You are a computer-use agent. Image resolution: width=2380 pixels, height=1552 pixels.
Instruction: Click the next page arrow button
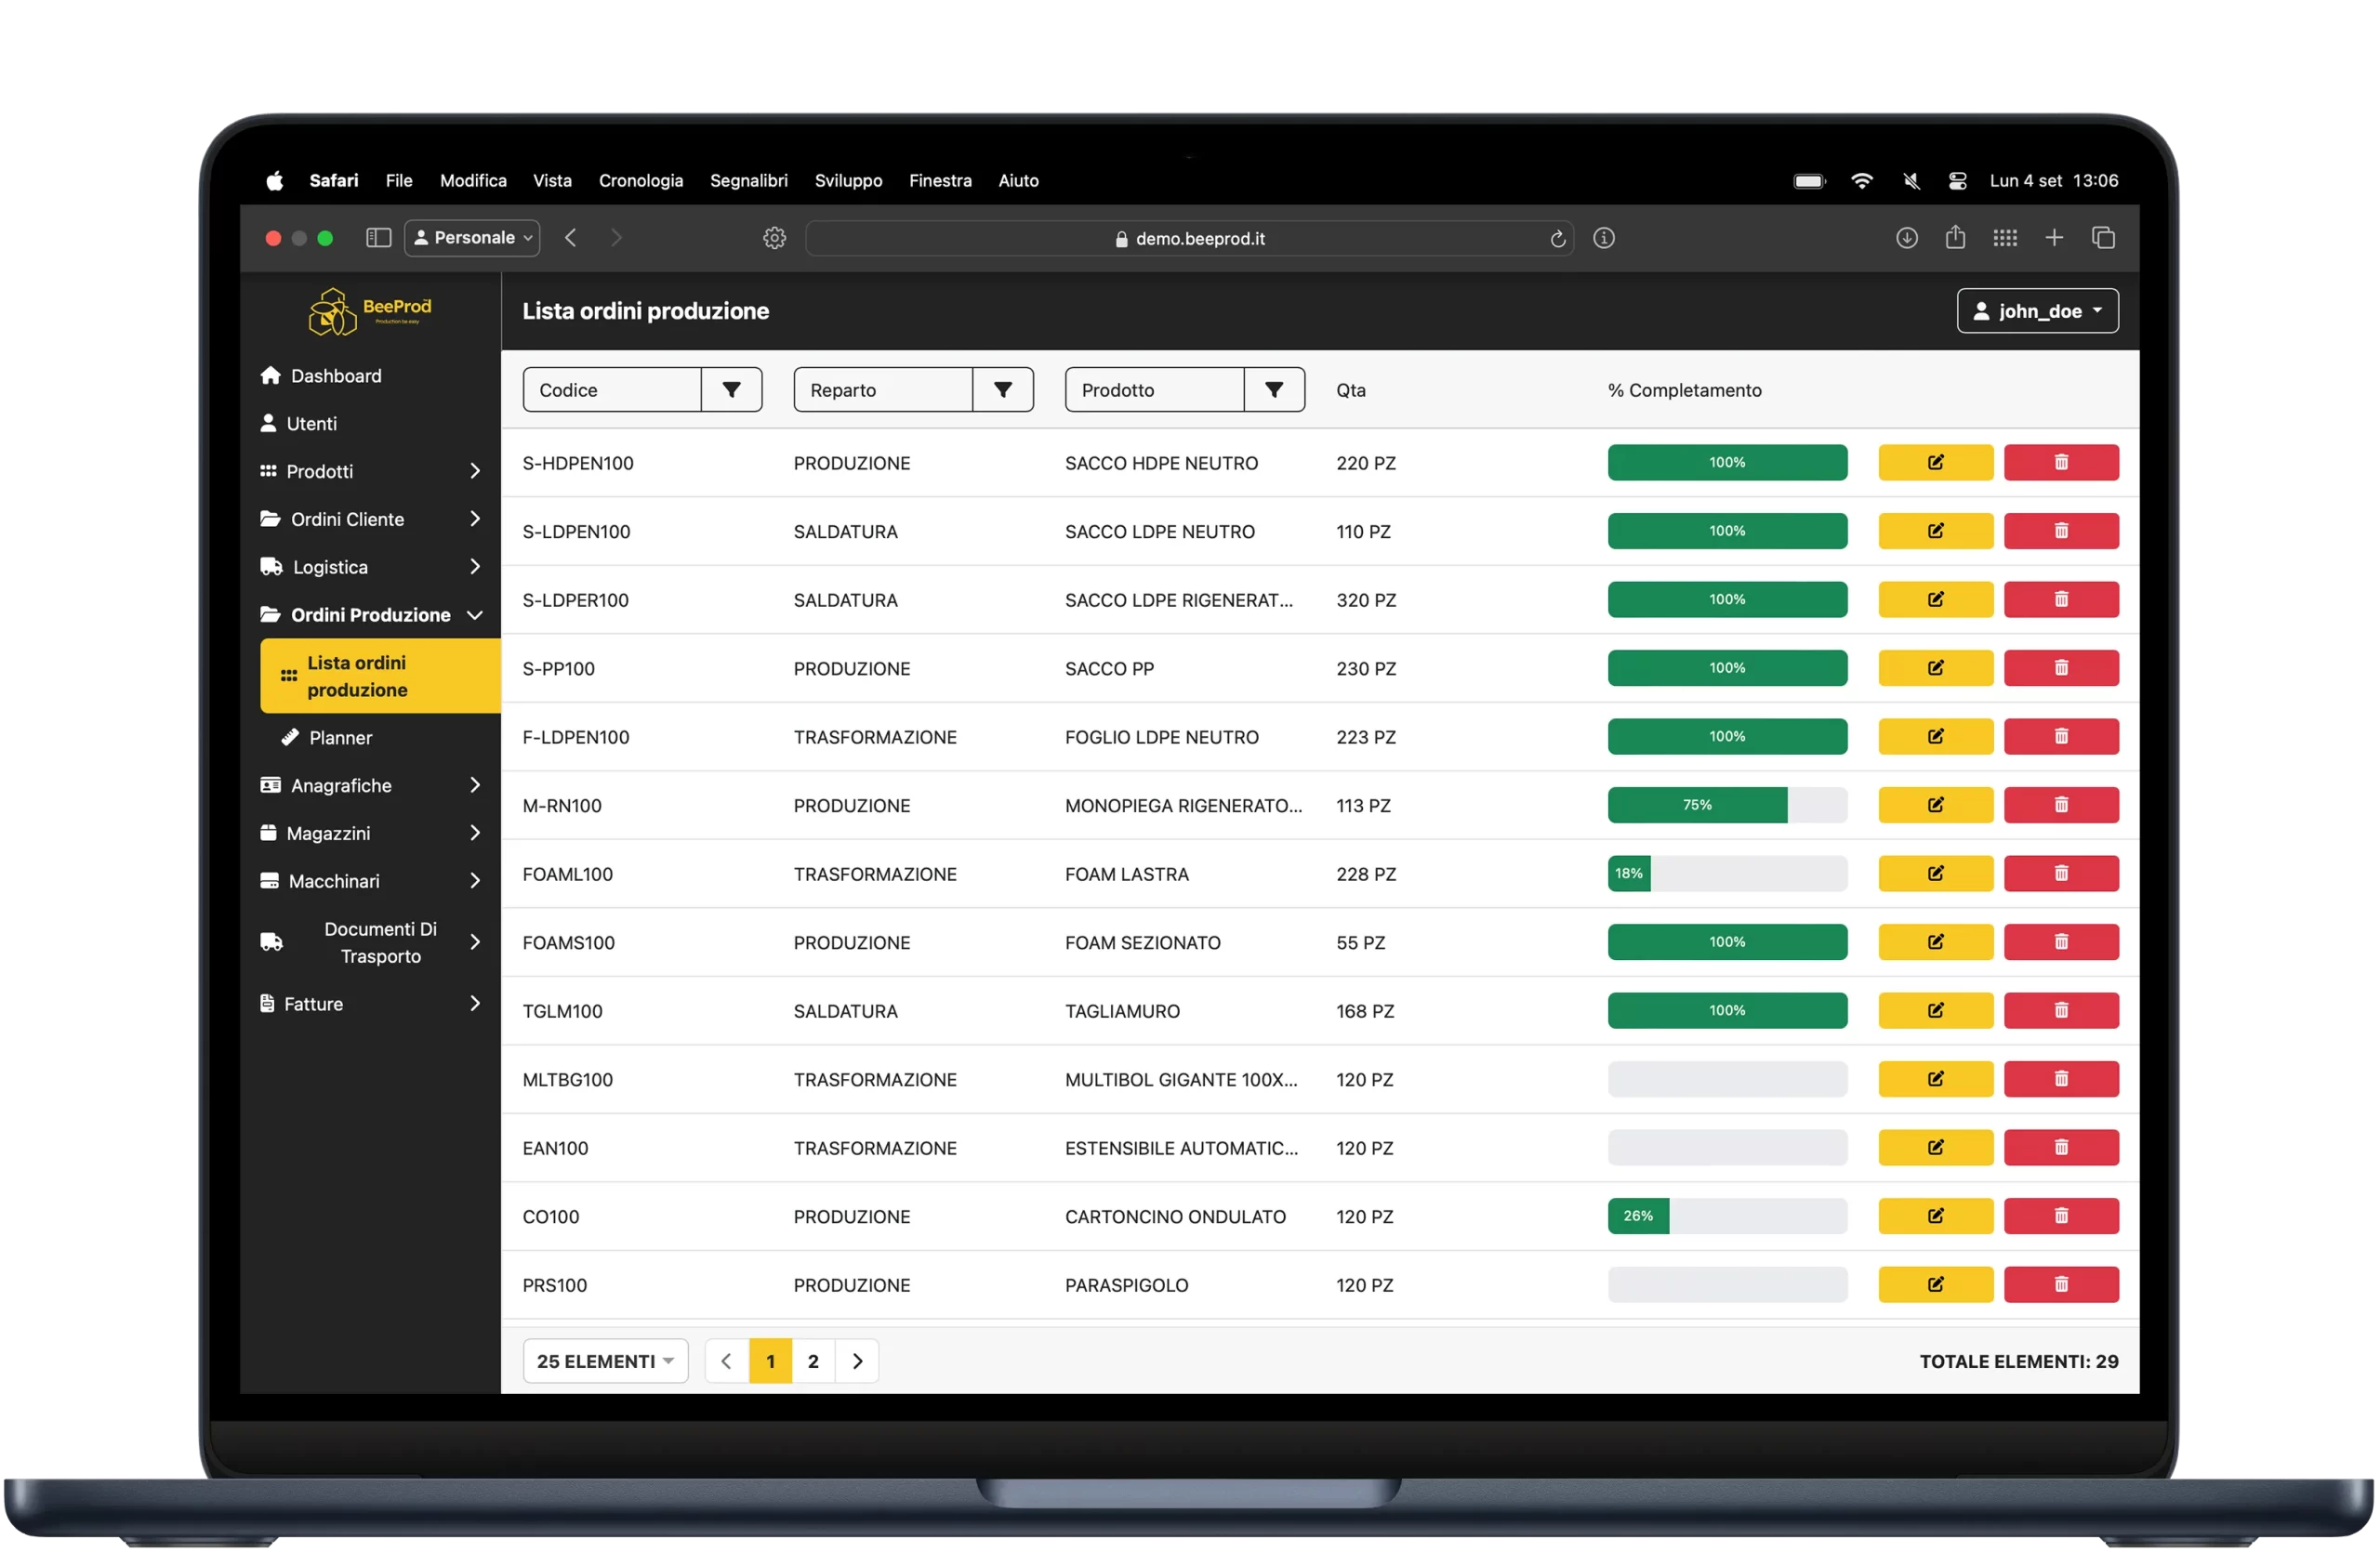(857, 1361)
